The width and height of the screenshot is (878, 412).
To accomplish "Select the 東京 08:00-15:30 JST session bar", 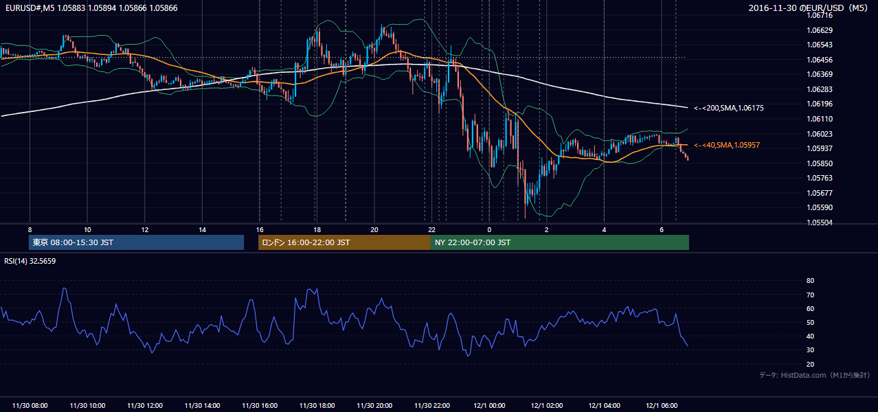I will coord(137,242).
